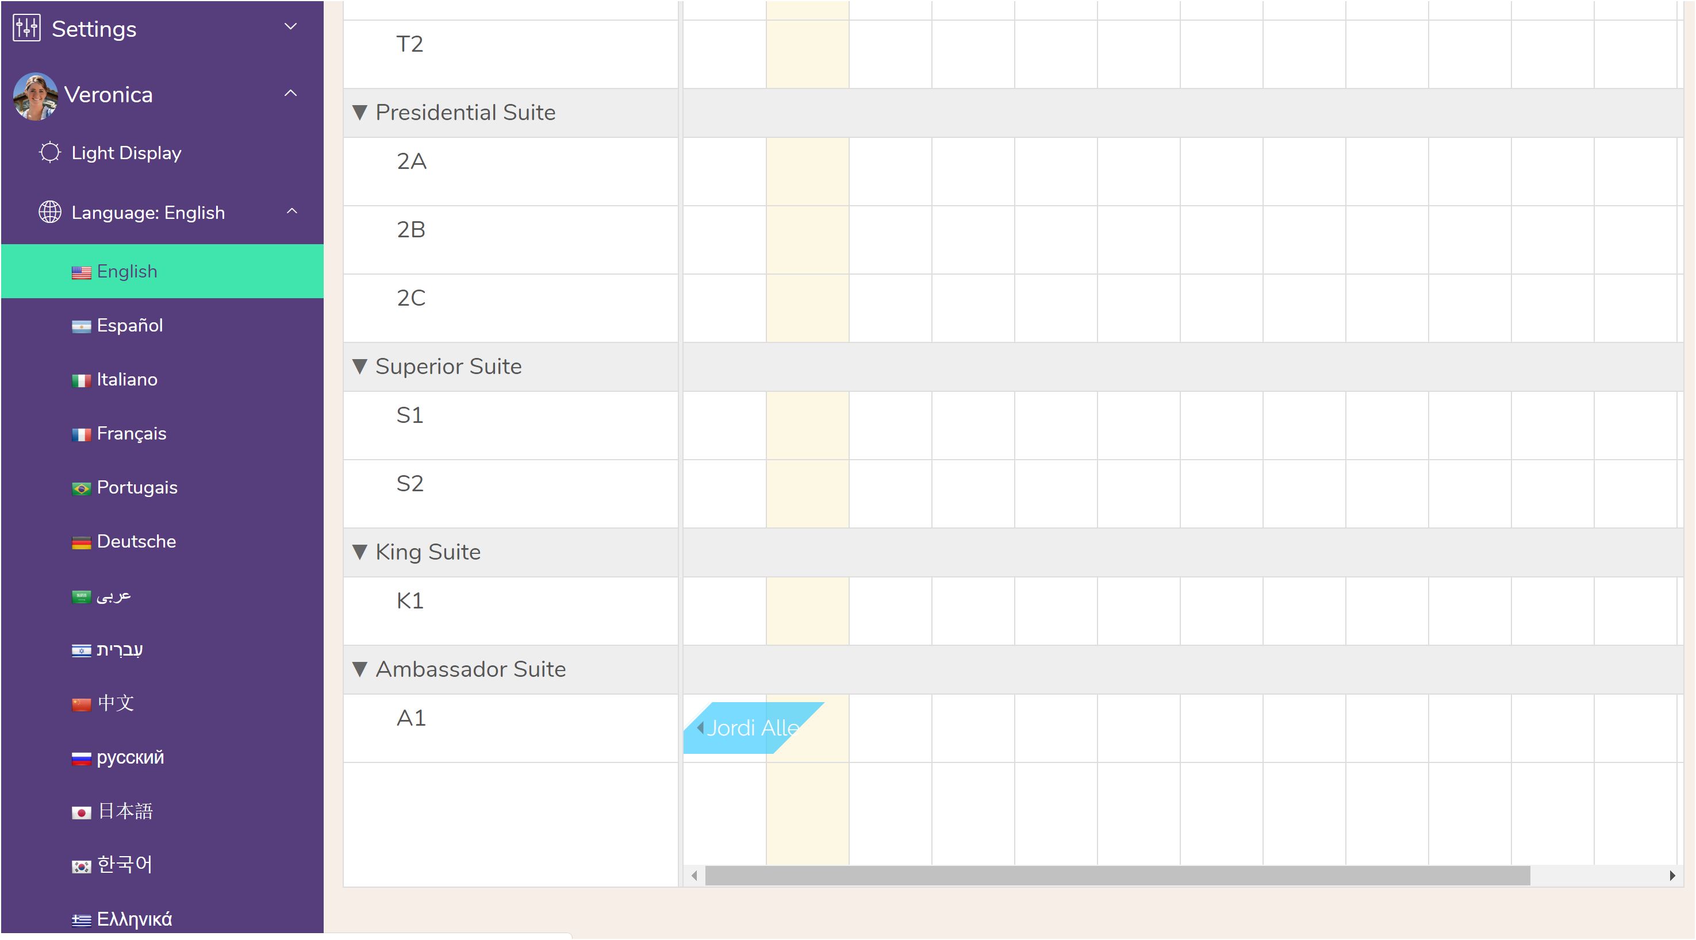Viewport: 1696px width, 940px height.
Task: Click the Light Display icon
Action: click(x=49, y=152)
